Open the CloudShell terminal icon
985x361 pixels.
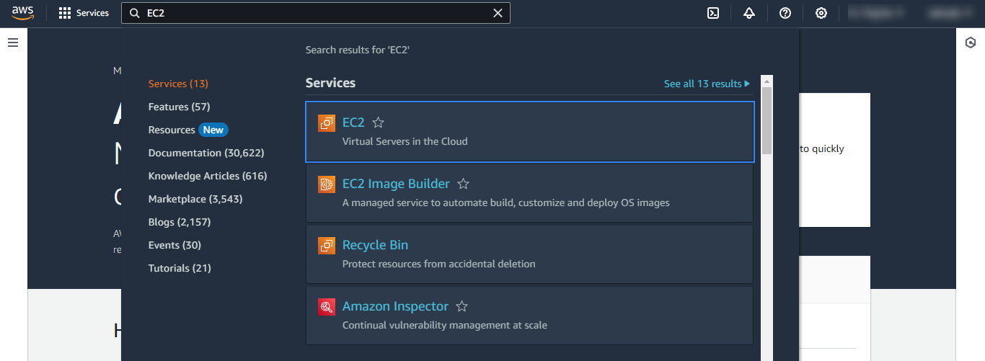point(713,13)
